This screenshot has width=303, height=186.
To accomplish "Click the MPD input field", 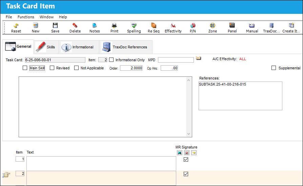I will click(176, 60).
